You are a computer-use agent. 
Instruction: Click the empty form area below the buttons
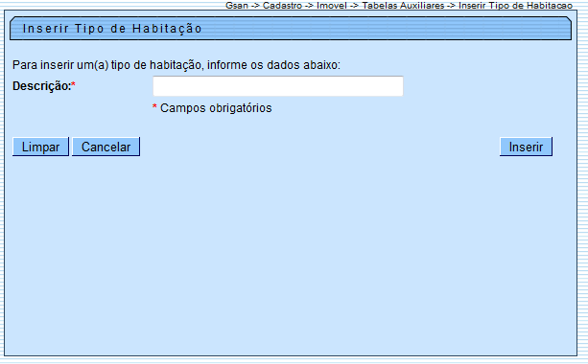291,255
